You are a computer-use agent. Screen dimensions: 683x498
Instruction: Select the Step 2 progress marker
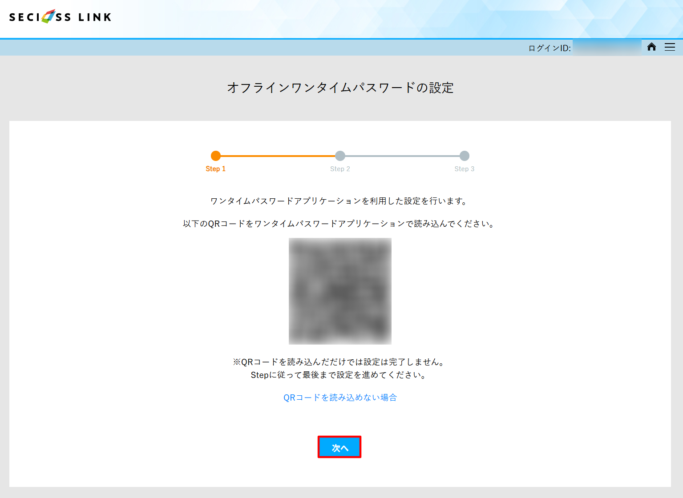pos(340,156)
